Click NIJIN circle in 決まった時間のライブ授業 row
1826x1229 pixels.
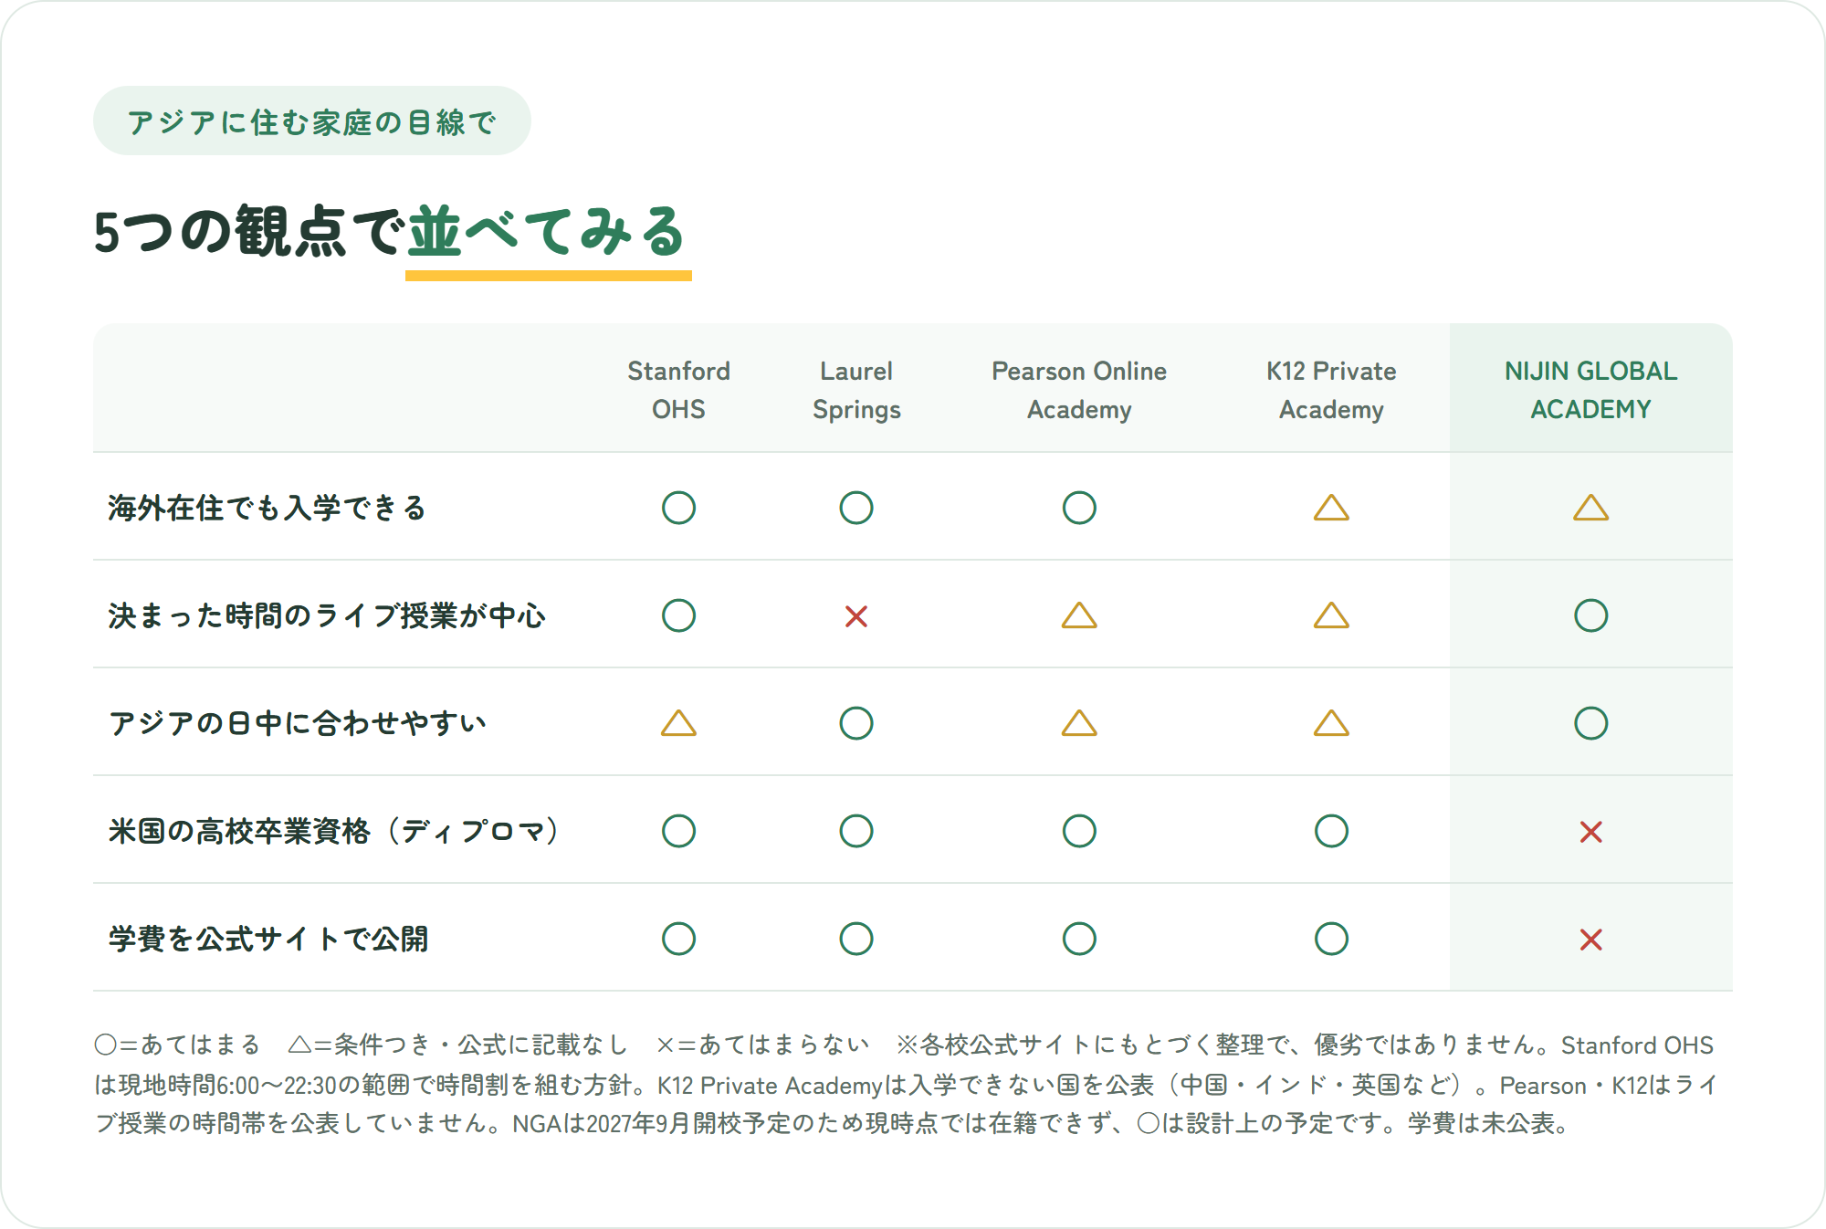click(1590, 615)
